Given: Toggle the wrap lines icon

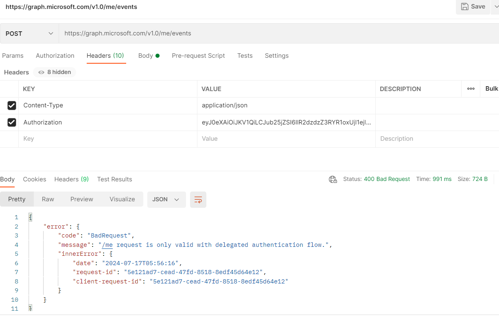Looking at the screenshot, I should pyautogui.click(x=198, y=200).
